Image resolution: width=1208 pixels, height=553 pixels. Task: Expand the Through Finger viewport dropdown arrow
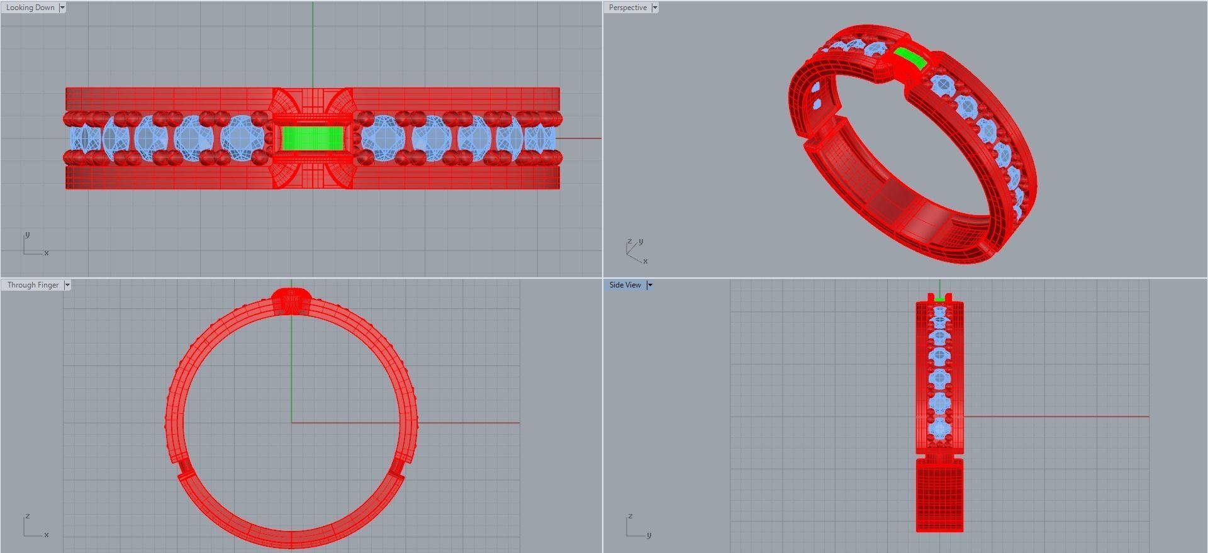pyautogui.click(x=67, y=285)
